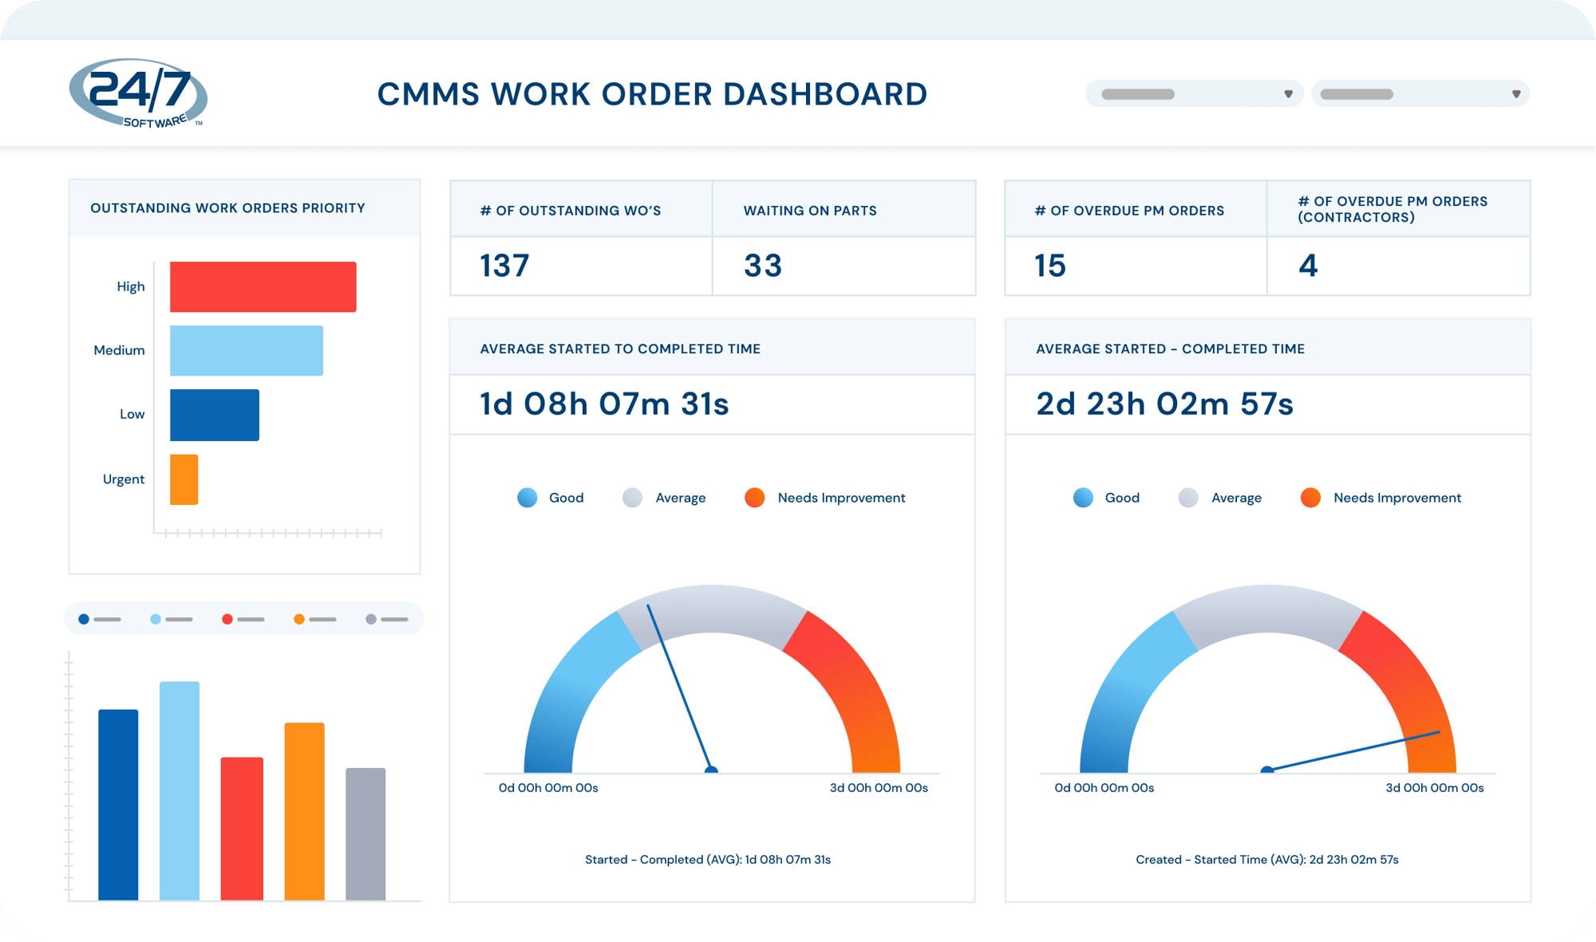Click the Good indicator dot on left gauge panel
This screenshot has height=942, width=1596.
click(x=527, y=497)
